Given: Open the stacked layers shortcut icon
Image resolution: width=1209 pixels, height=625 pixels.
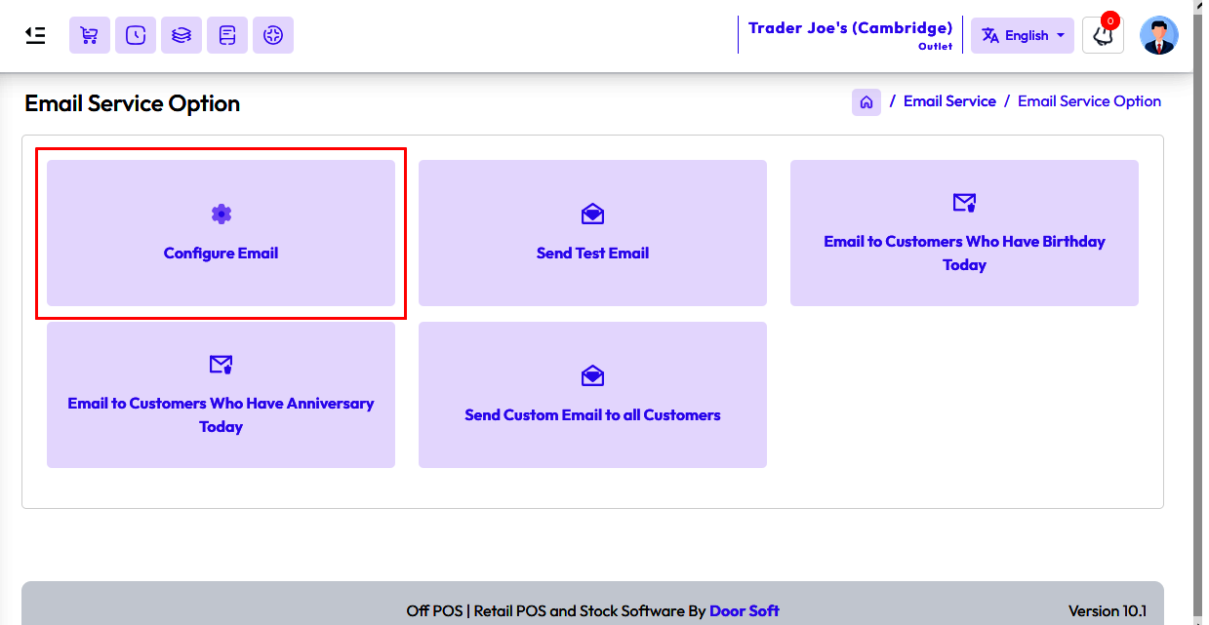Looking at the screenshot, I should tap(181, 35).
